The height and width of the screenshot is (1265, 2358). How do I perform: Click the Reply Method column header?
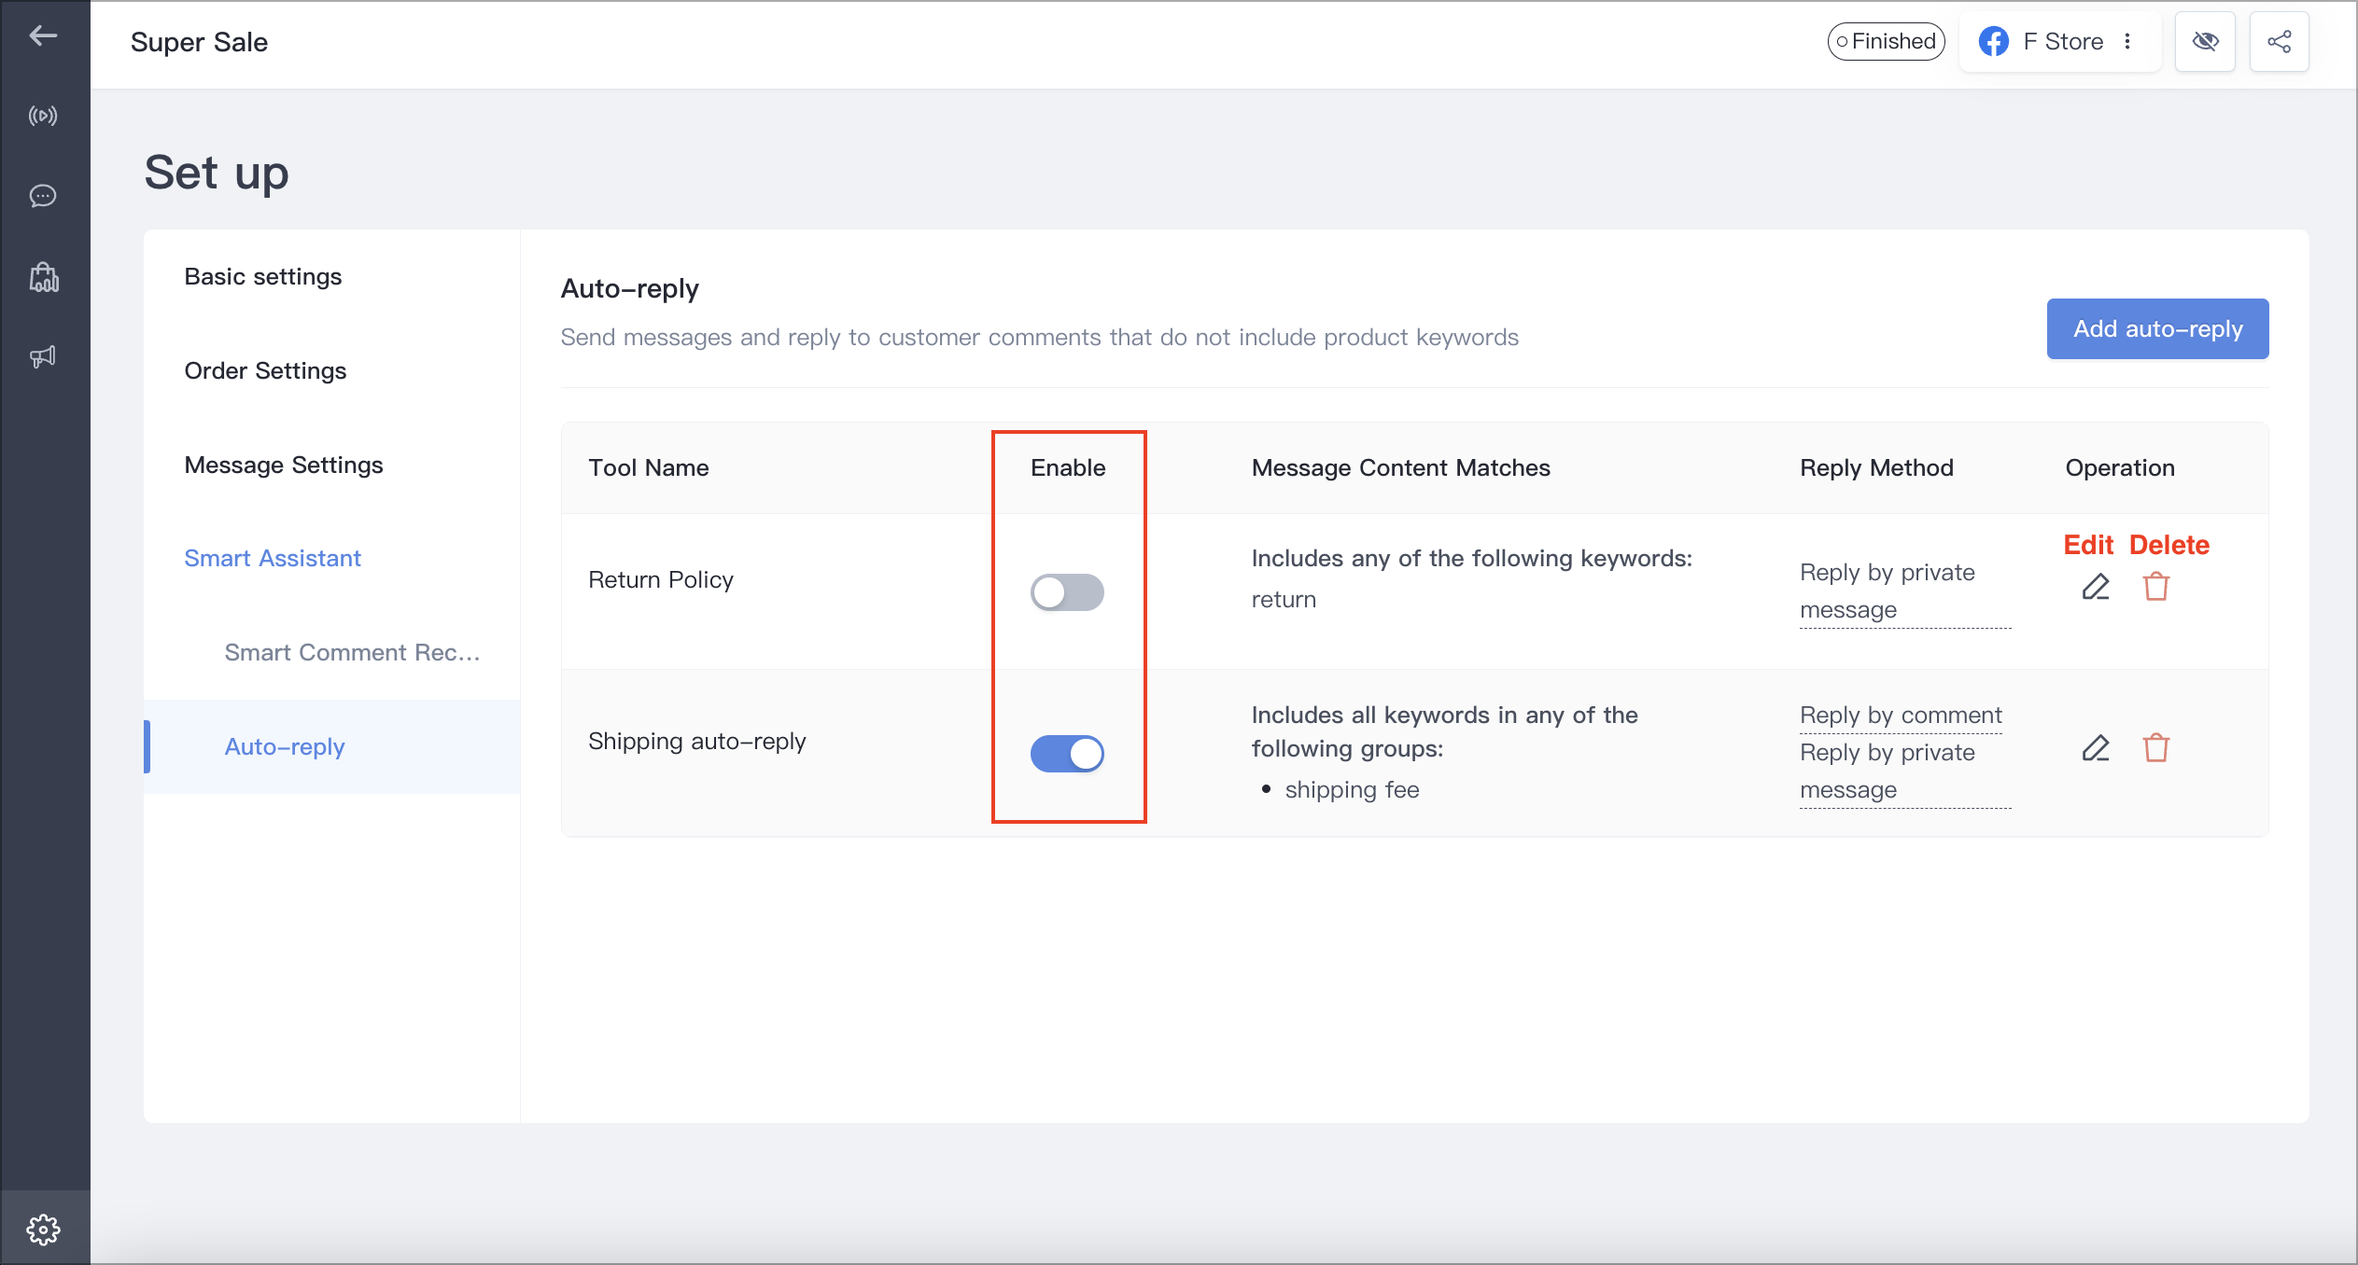[1876, 468]
